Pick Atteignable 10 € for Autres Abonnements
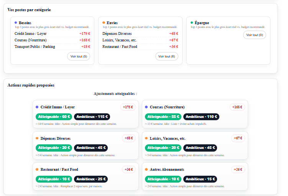The width and height of the screenshot is (288, 196). pos(163,179)
